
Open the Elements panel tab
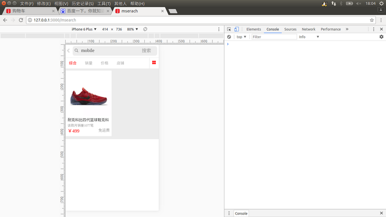pyautogui.click(x=254, y=29)
